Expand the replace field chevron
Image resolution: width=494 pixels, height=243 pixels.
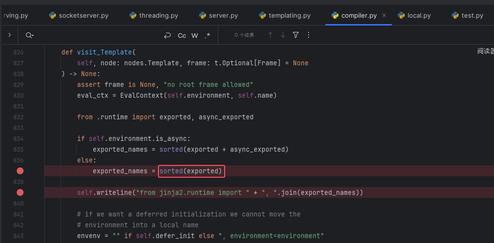point(9,35)
